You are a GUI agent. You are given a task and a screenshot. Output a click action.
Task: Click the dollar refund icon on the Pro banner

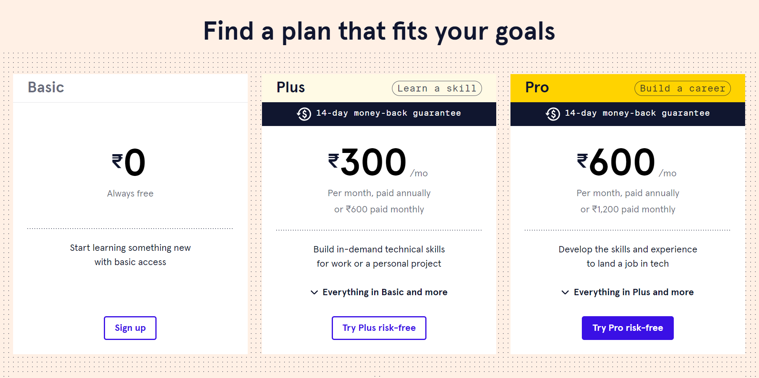click(x=553, y=114)
